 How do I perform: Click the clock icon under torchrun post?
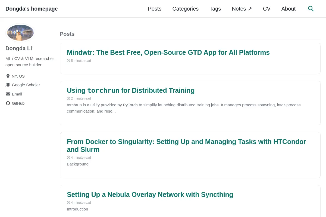click(x=68, y=98)
